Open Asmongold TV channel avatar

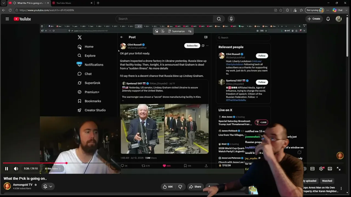[7, 186]
